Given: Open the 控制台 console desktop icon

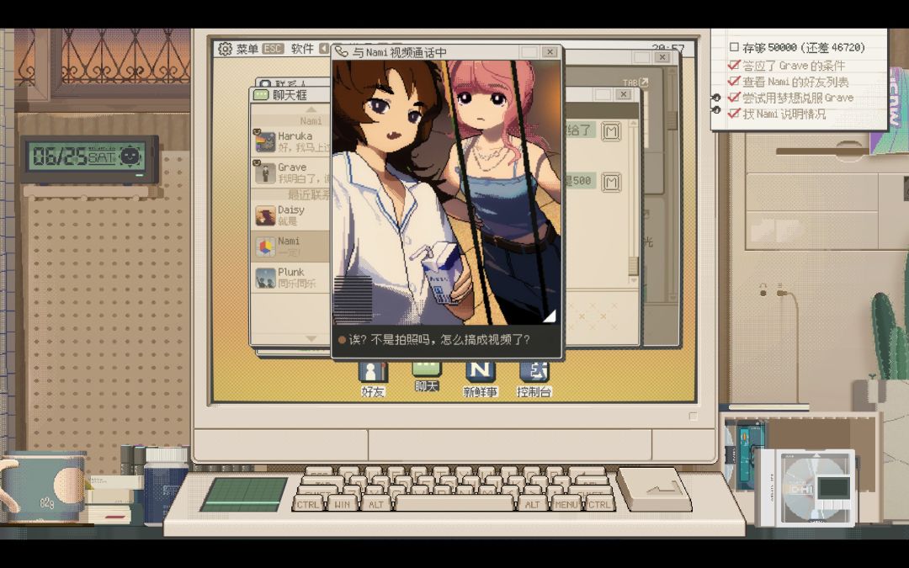Looking at the screenshot, I should click(x=534, y=379).
